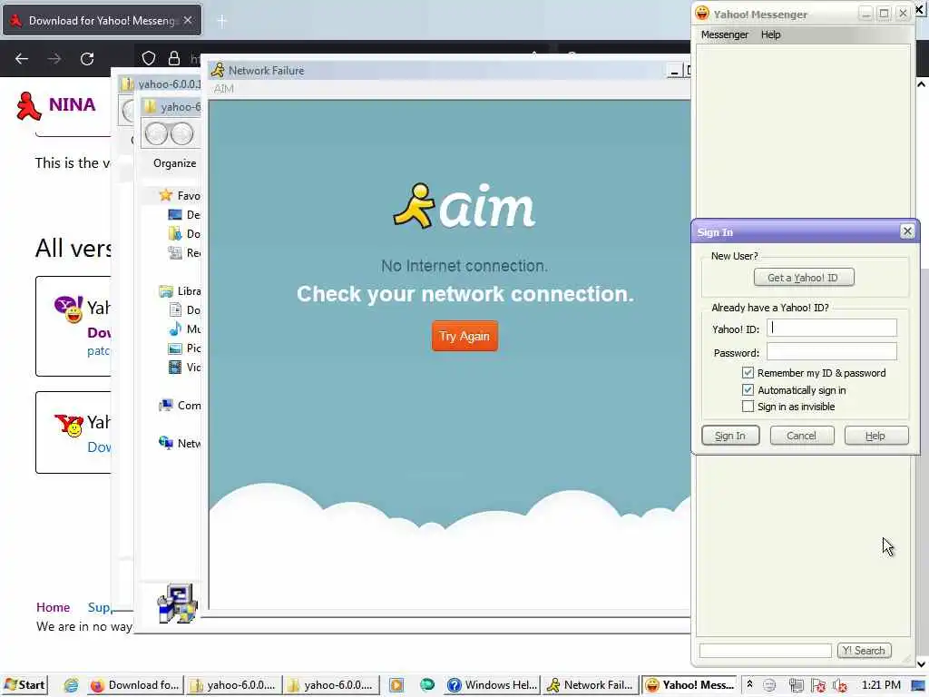Launch Internet Explorer from quick launch

click(x=71, y=685)
